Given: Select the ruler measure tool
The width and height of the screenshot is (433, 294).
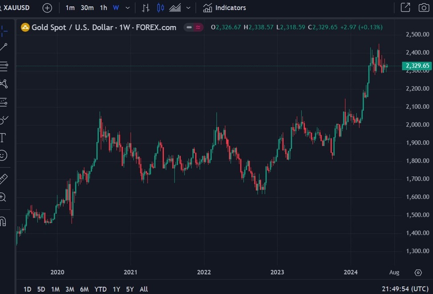Looking at the screenshot, I should click(4, 179).
